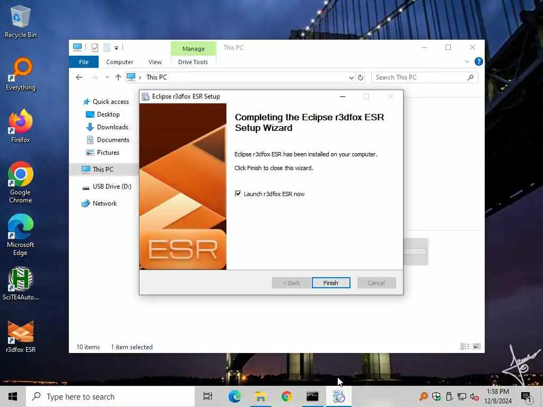
Task: Open the customize quick access toolbar dropdown
Action: coord(116,48)
